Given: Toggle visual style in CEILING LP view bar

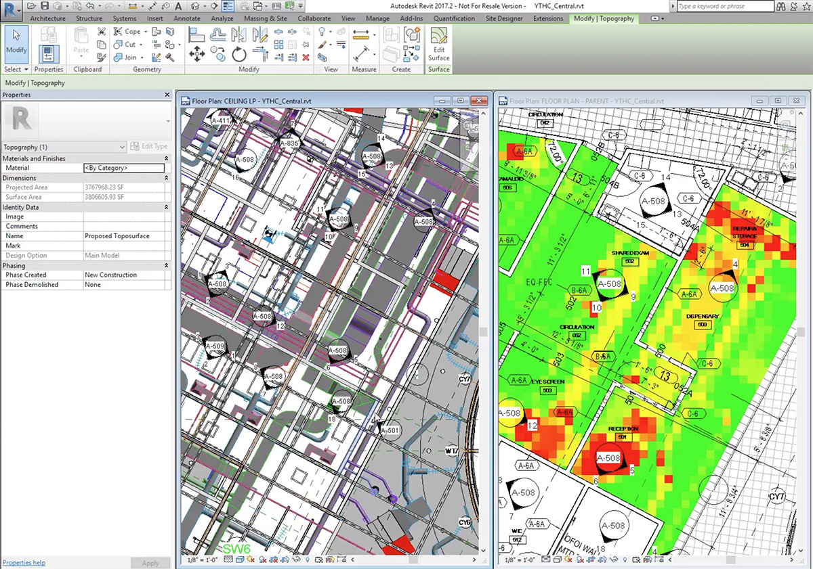Looking at the screenshot, I should coord(240,560).
